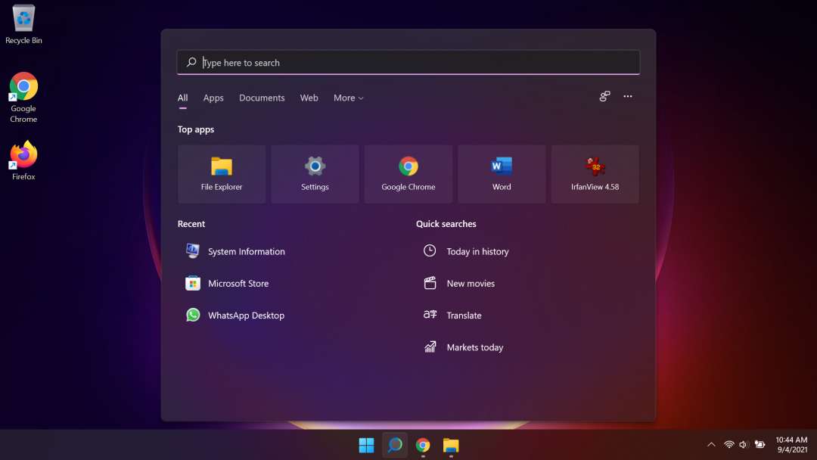Open the Translate quick search
This screenshot has height=460, width=817.
(x=463, y=315)
